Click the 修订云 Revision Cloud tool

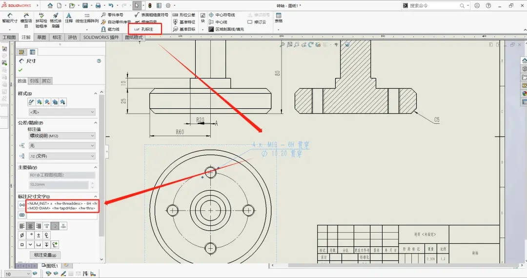click(257, 22)
